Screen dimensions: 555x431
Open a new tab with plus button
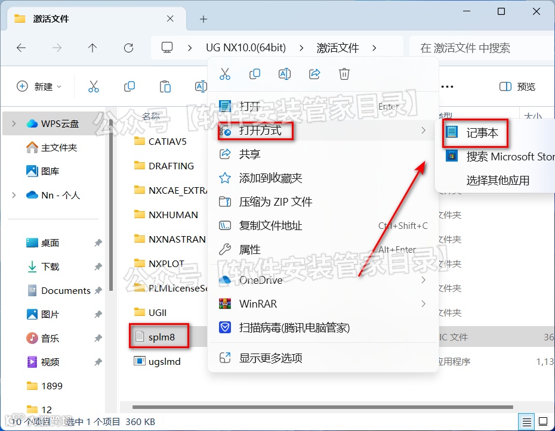click(x=203, y=19)
